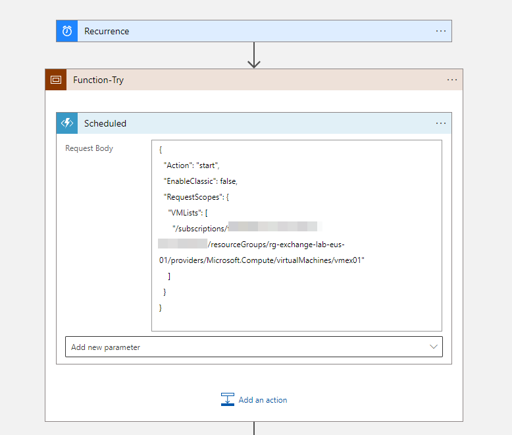Screen dimensions: 512x435
Task: Collapse the Scheduled action header
Action: pyautogui.click(x=254, y=123)
